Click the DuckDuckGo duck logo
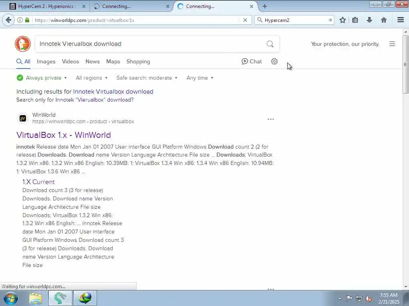 (23, 44)
